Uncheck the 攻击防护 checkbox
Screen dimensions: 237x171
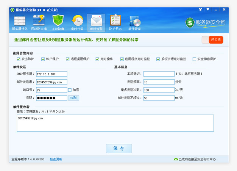(x=18, y=59)
